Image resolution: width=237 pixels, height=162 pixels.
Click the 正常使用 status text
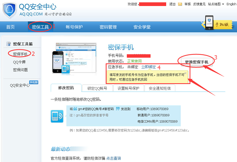pyautogui.click(x=134, y=61)
